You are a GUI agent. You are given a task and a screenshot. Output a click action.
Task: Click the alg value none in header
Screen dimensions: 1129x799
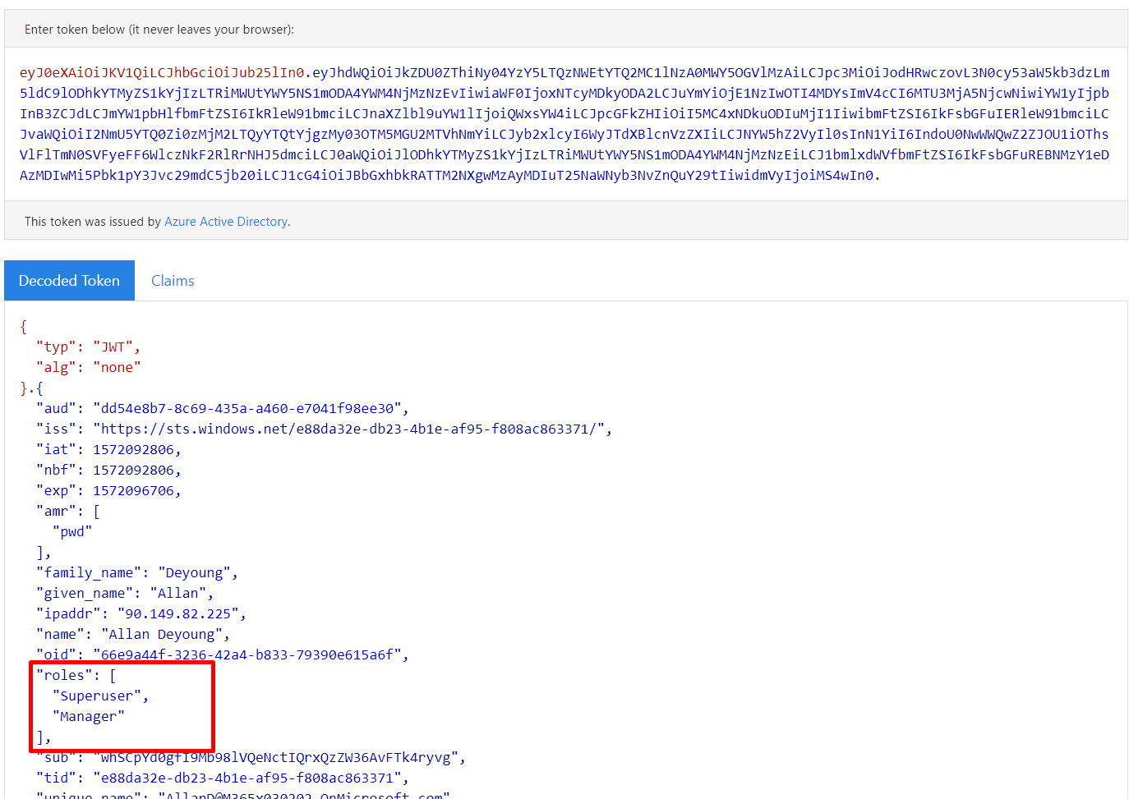pyautogui.click(x=117, y=366)
